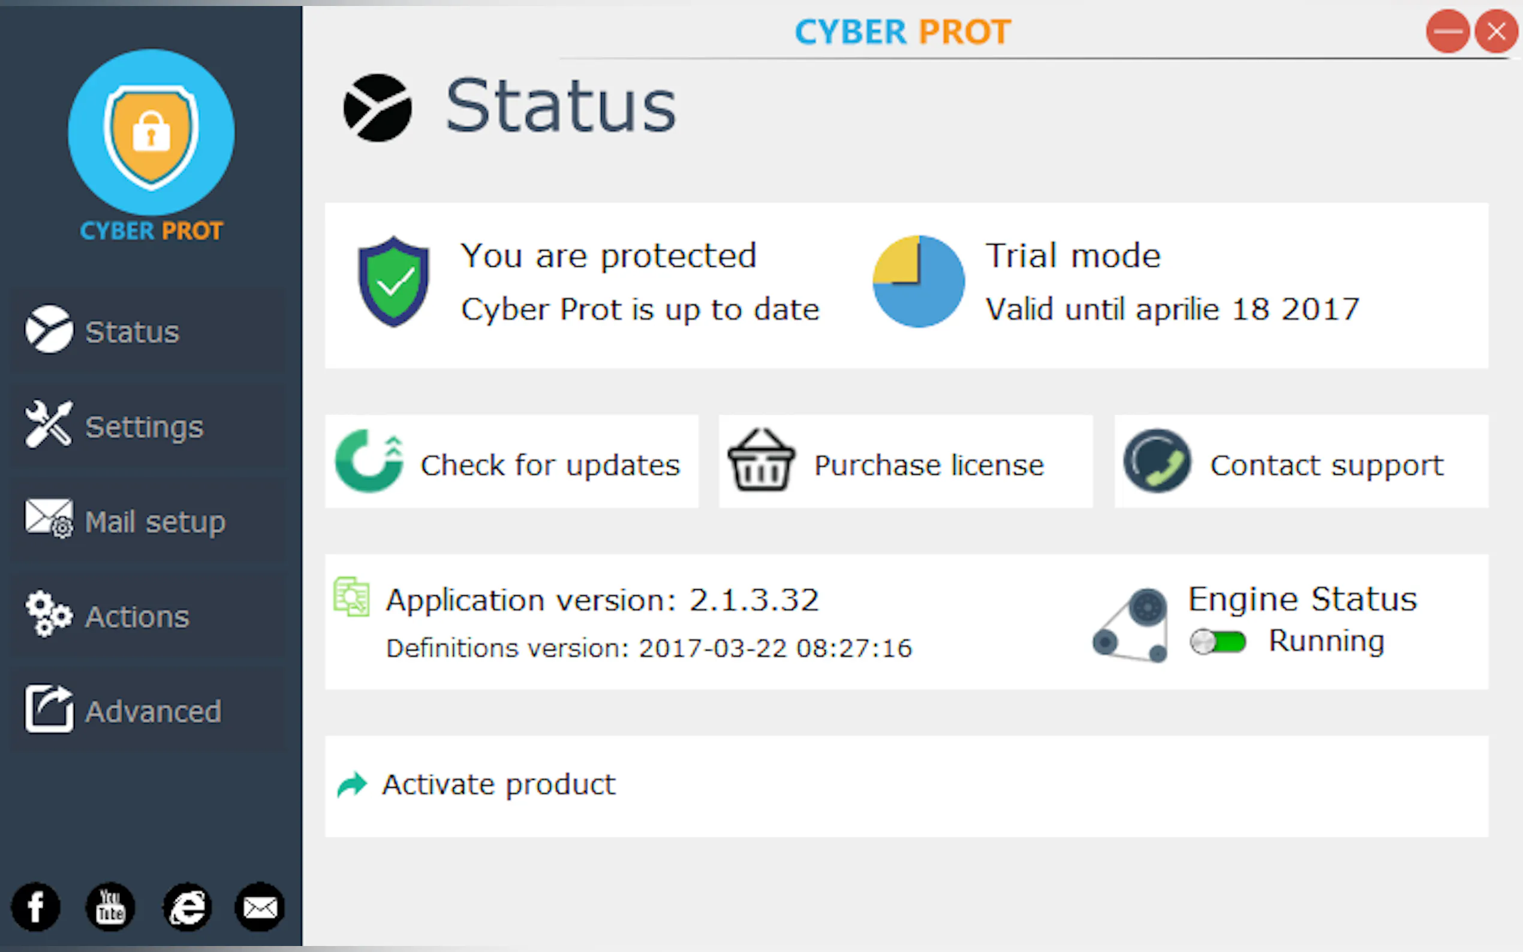Viewport: 1523px width, 952px height.
Task: Toggle the Engine Status switch
Action: click(x=1218, y=642)
